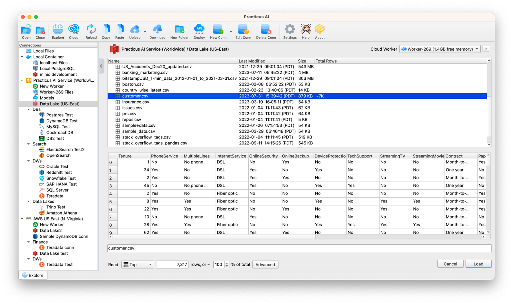
Task: Click the Advanced button
Action: pos(265,265)
